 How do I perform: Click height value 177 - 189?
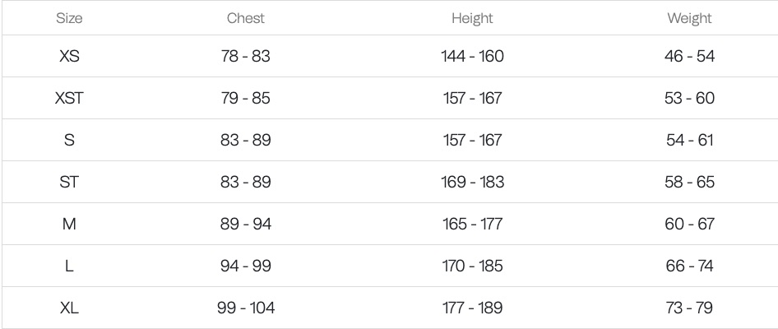pos(472,308)
